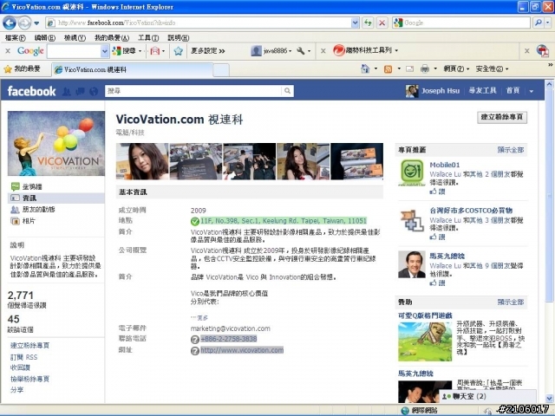Click the Facebook search input field
555x416 pixels.
click(x=193, y=91)
